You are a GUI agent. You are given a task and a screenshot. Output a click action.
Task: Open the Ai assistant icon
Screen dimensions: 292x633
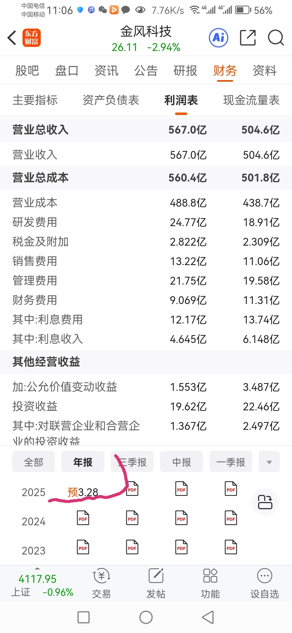218,38
